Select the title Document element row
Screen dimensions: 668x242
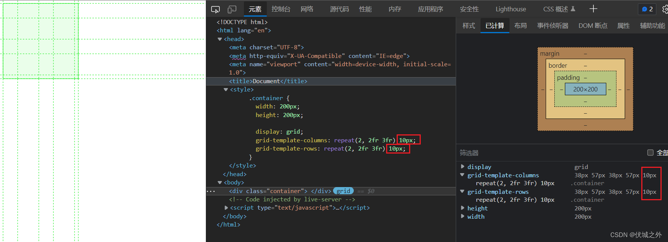[331, 81]
